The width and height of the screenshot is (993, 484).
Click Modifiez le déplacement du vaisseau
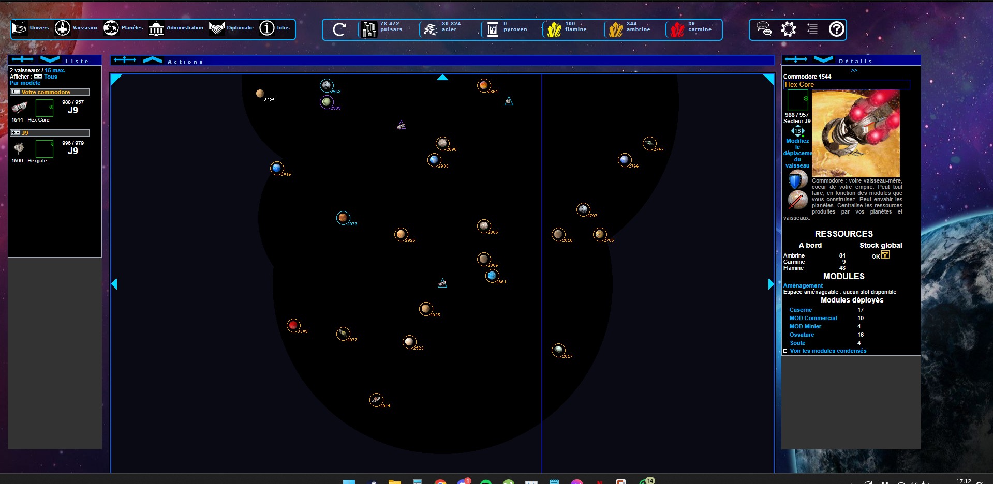(x=797, y=153)
